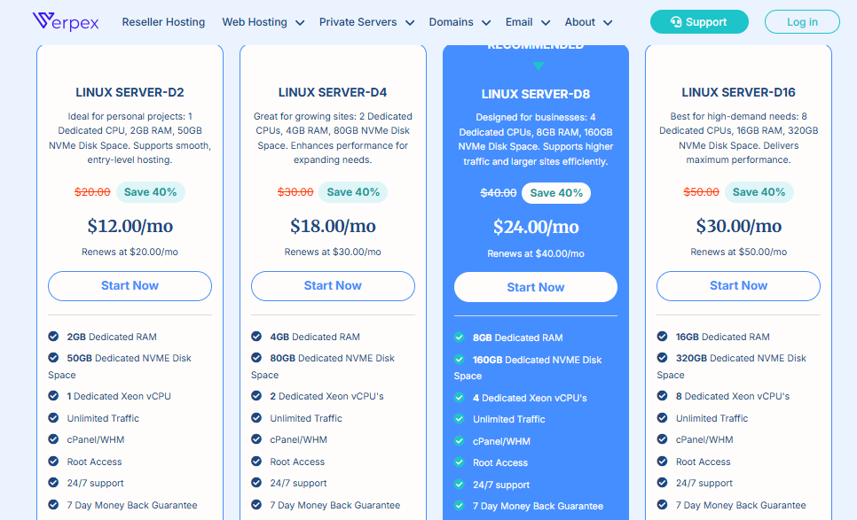
Task: Click Root Access checkmark in SERVER-D16 card
Action: 663,461
